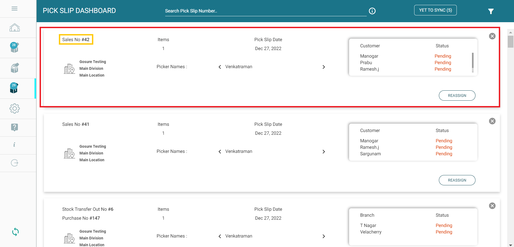Click the logout icon in sidebar
Viewport: 514px width, 247px height.
click(15, 163)
